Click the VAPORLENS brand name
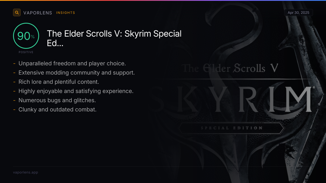The image size is (326, 183). (37, 13)
